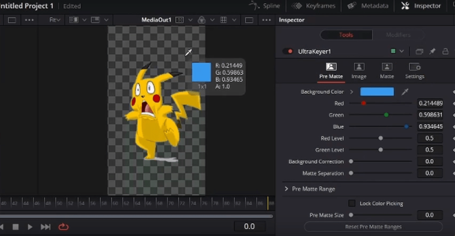Click the Red Level value field

click(x=430, y=138)
